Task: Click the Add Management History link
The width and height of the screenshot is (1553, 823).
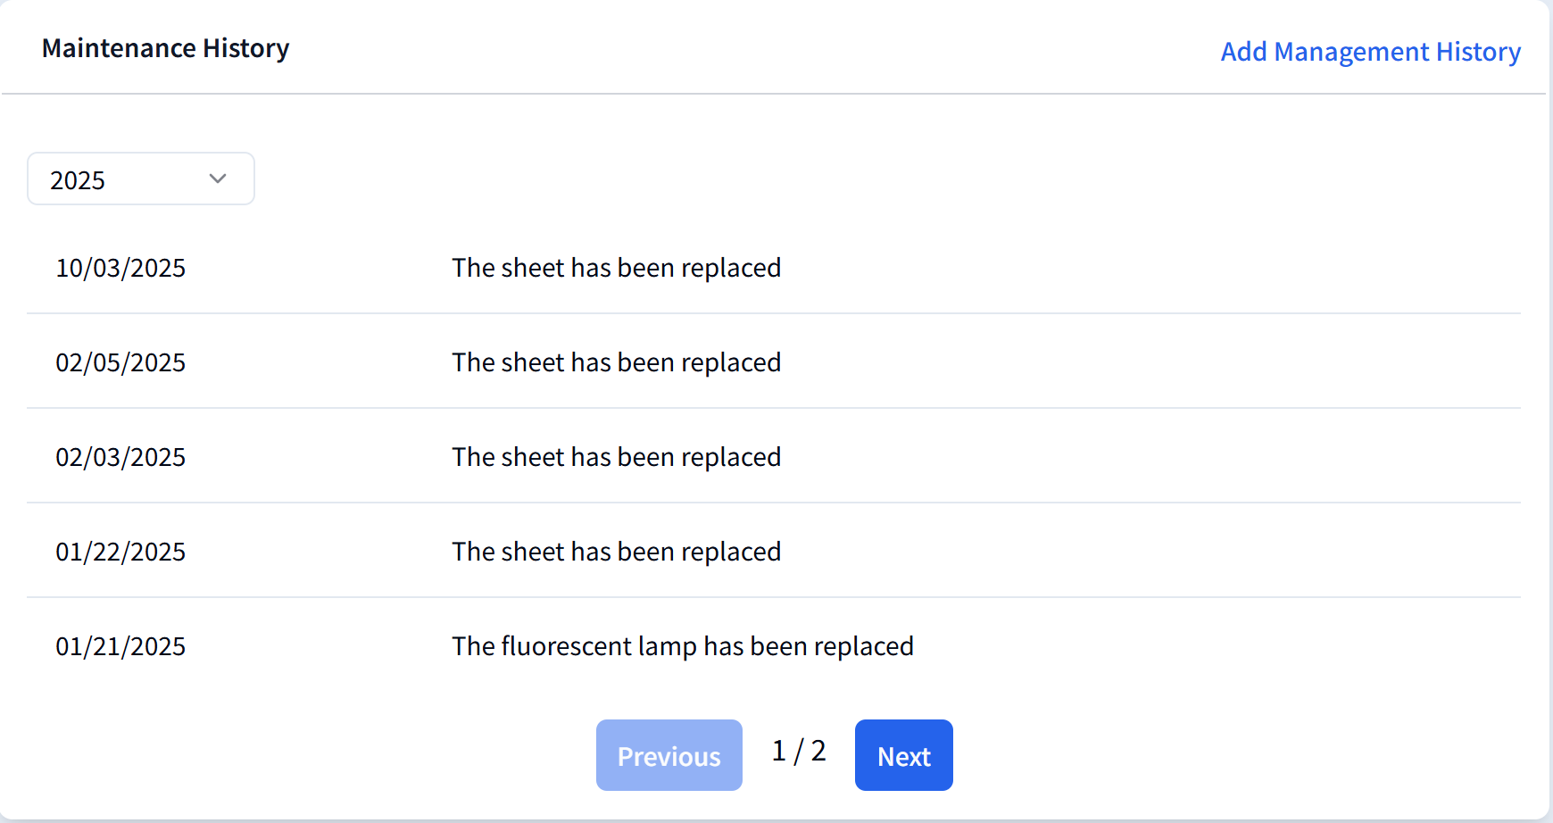Action: tap(1370, 52)
